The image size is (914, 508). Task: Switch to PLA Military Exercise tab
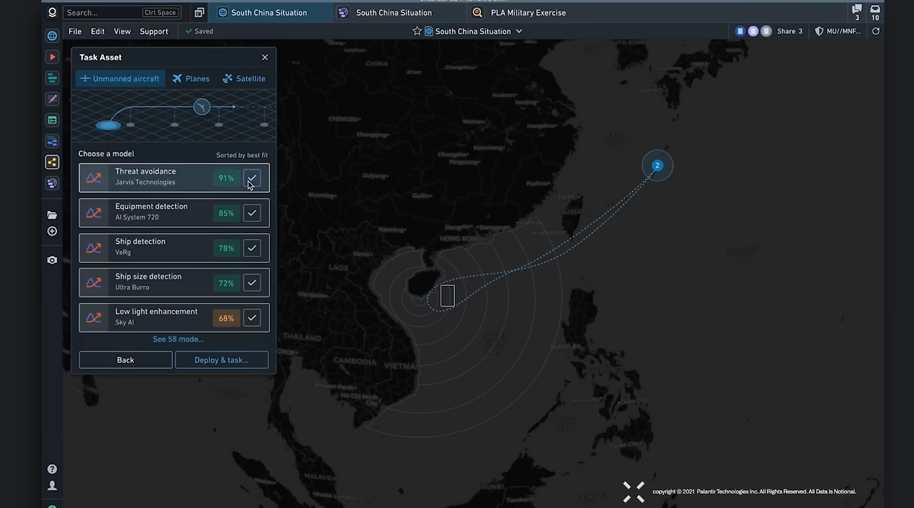tap(528, 13)
